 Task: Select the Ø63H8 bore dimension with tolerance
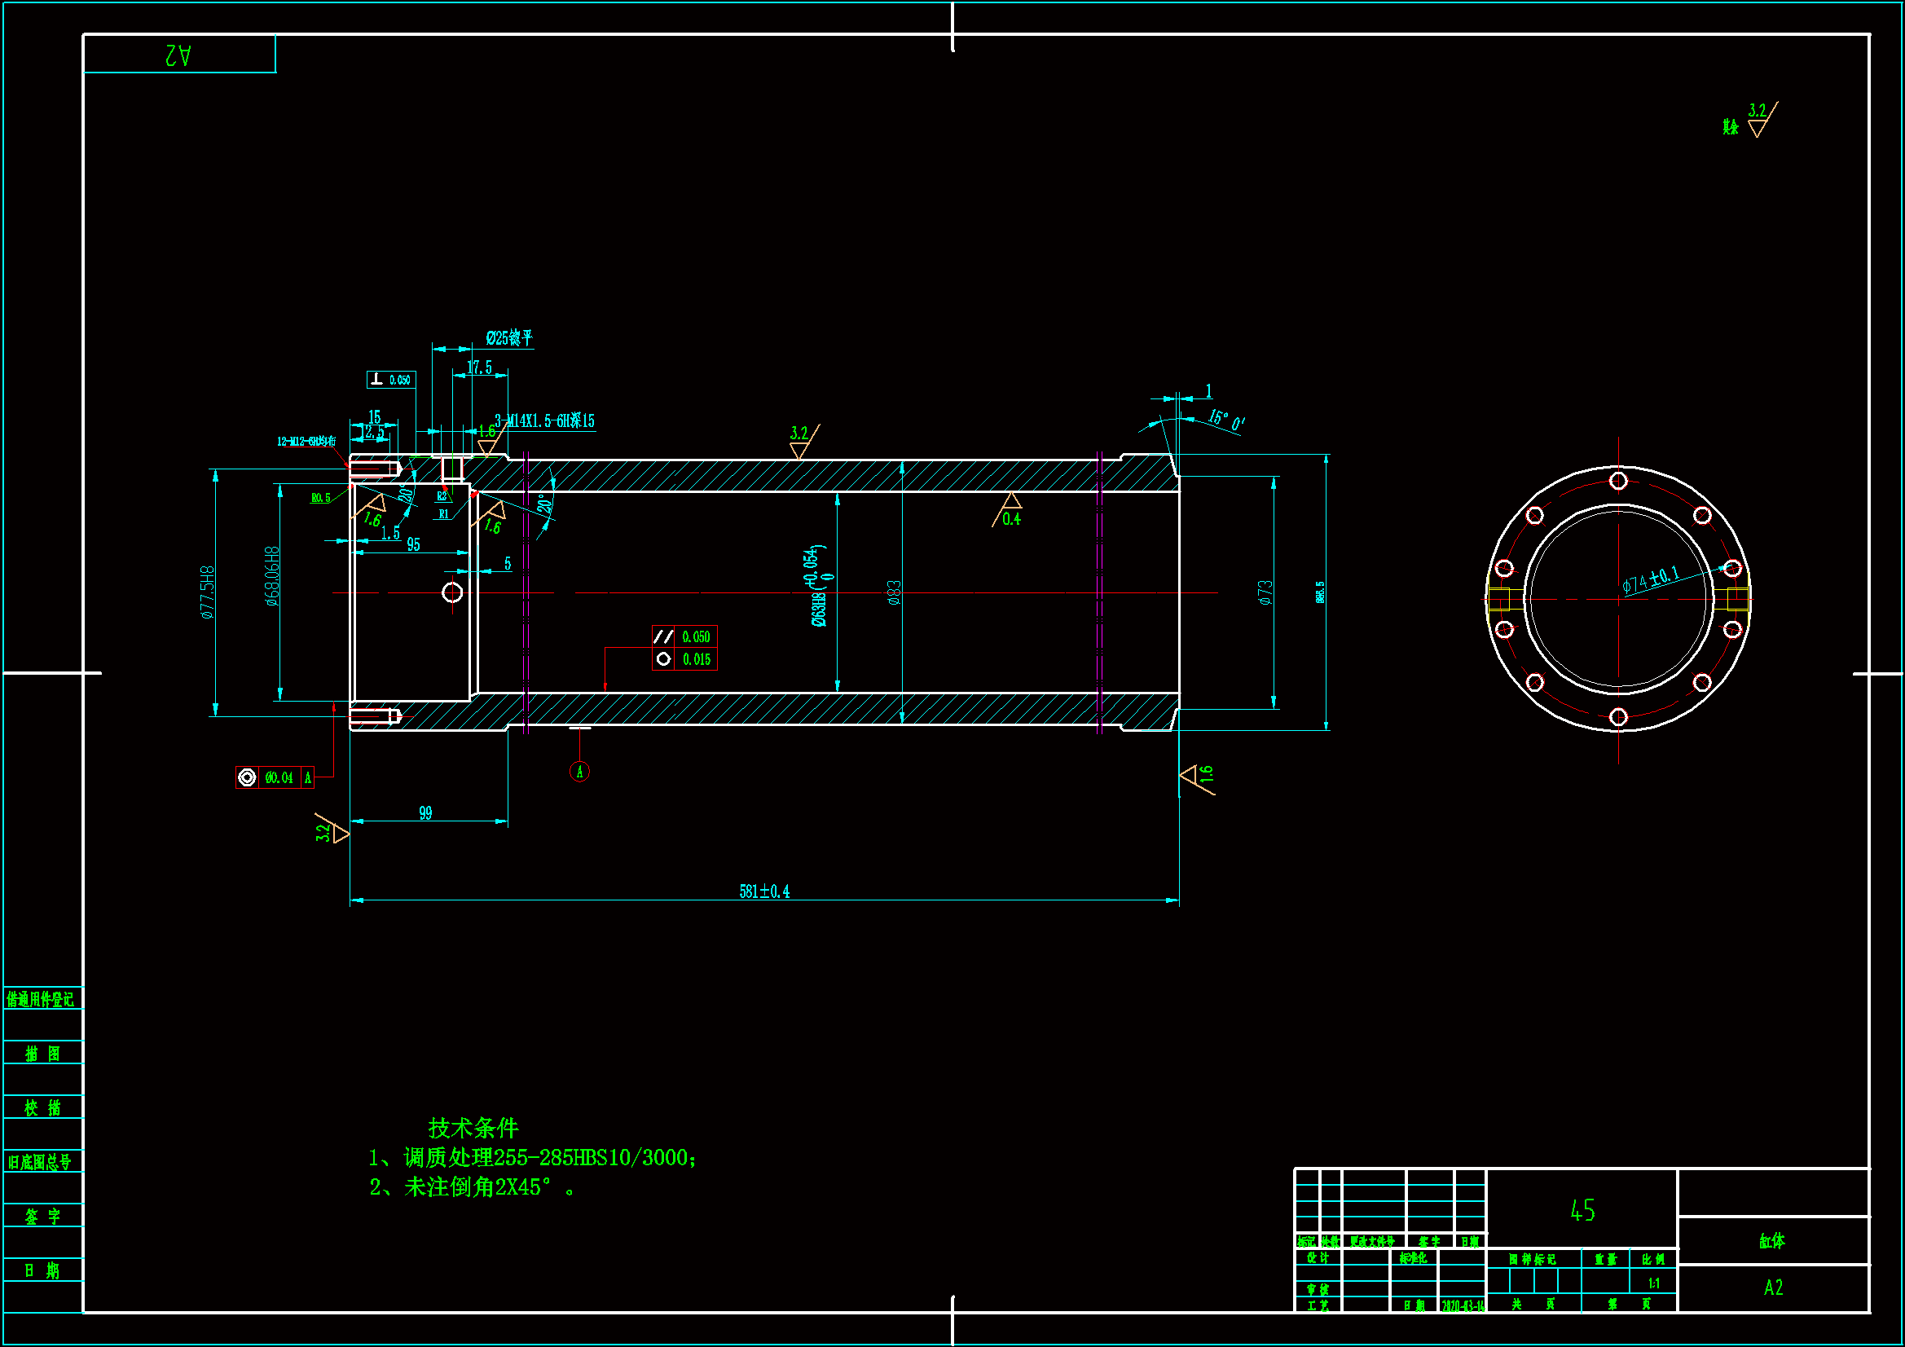(818, 586)
